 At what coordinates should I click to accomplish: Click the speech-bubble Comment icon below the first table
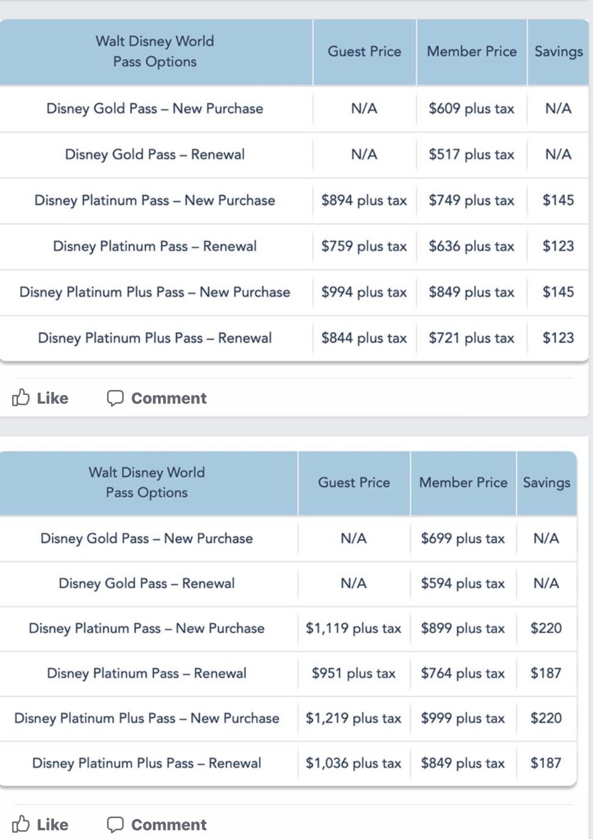pyautogui.click(x=115, y=398)
